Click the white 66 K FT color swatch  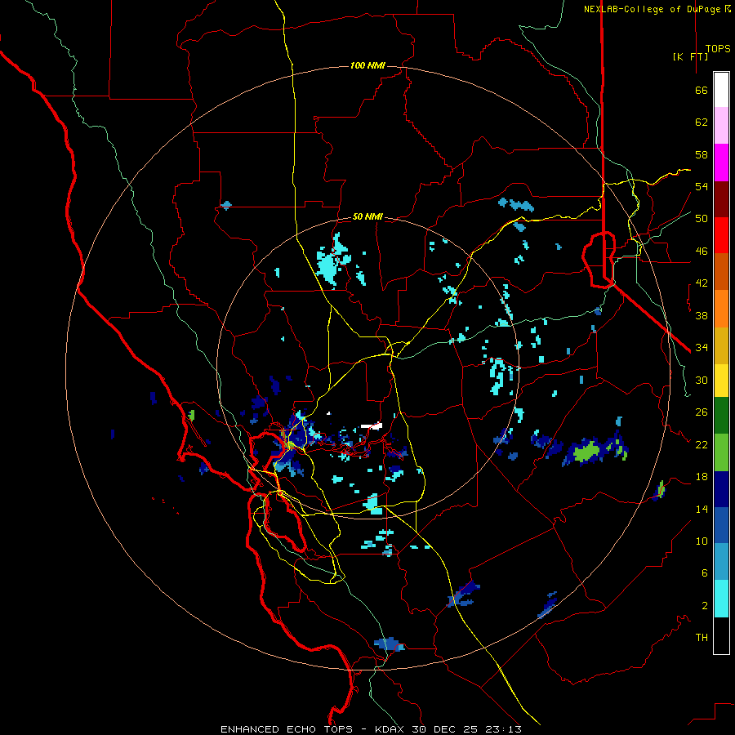tap(721, 90)
